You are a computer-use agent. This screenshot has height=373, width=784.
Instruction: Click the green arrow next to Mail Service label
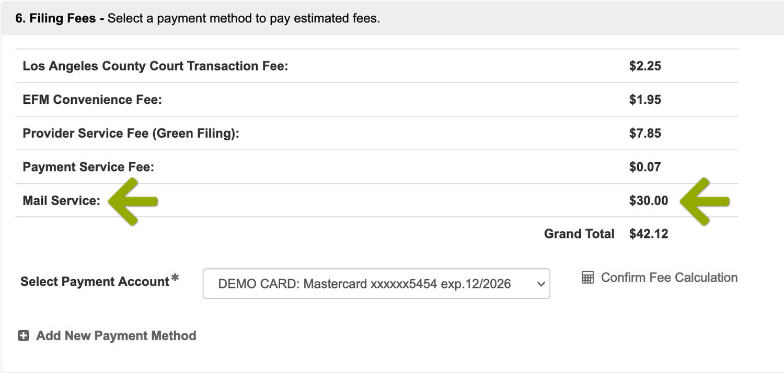pos(133,201)
